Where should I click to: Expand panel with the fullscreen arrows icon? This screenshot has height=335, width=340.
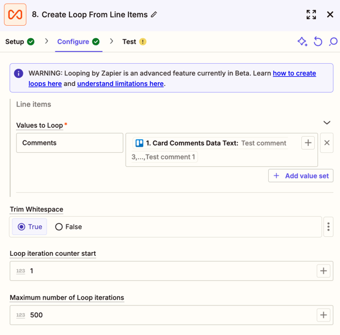click(311, 15)
